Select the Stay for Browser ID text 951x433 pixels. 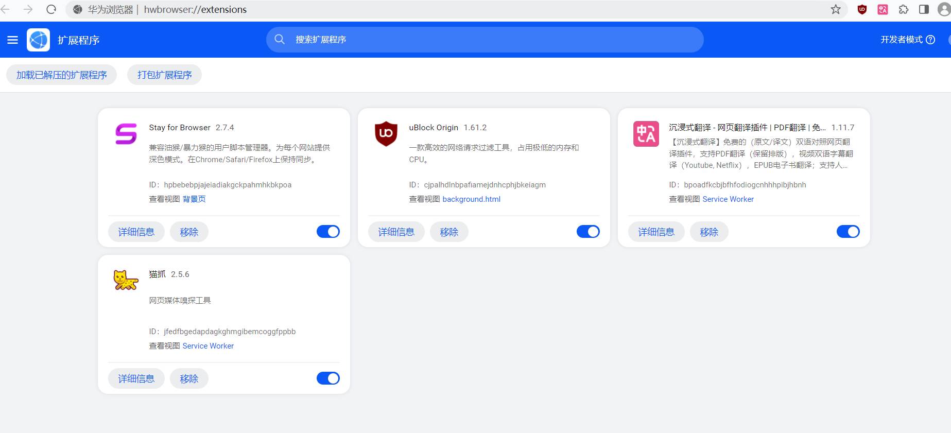(x=220, y=185)
